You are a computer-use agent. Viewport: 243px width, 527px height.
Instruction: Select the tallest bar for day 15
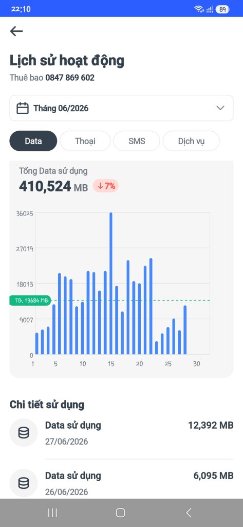[x=111, y=284]
